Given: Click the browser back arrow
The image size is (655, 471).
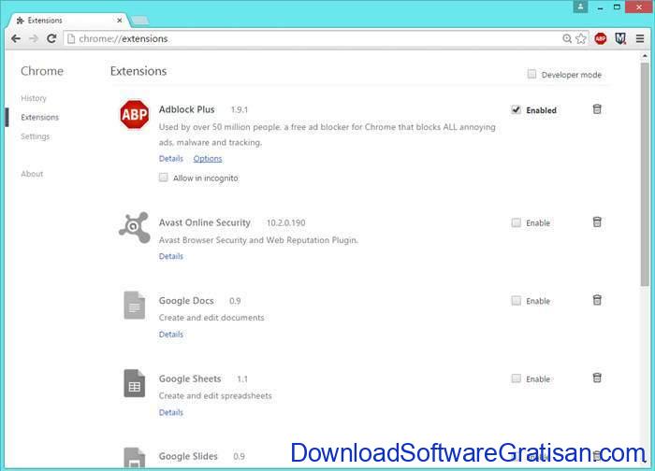Looking at the screenshot, I should click(16, 39).
